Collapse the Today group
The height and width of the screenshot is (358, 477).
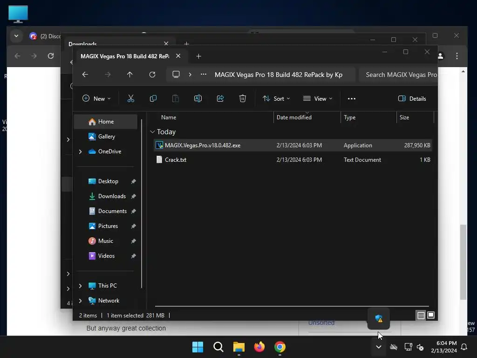(x=152, y=132)
